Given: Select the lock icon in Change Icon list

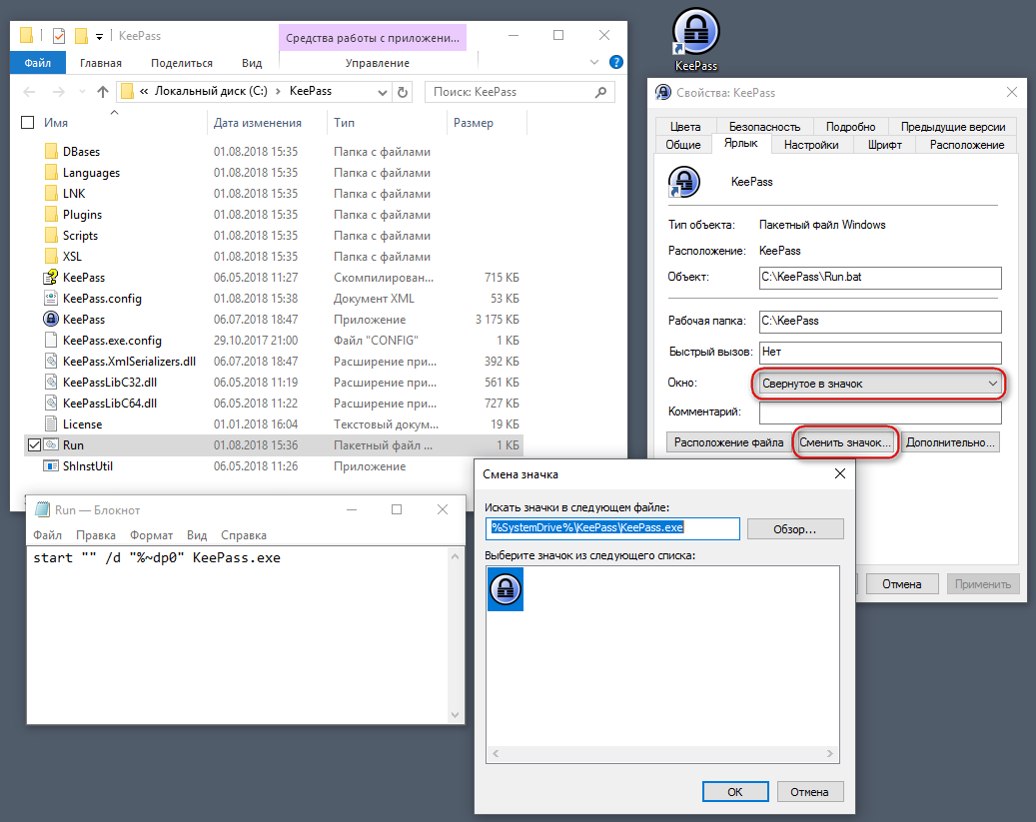Looking at the screenshot, I should pyautogui.click(x=506, y=588).
